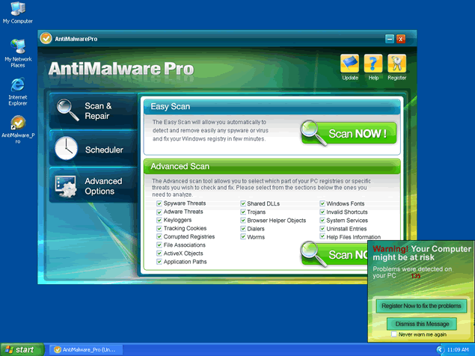Uncheck the Spyware Threats checkbox
This screenshot has height=356, width=475.
coord(159,203)
